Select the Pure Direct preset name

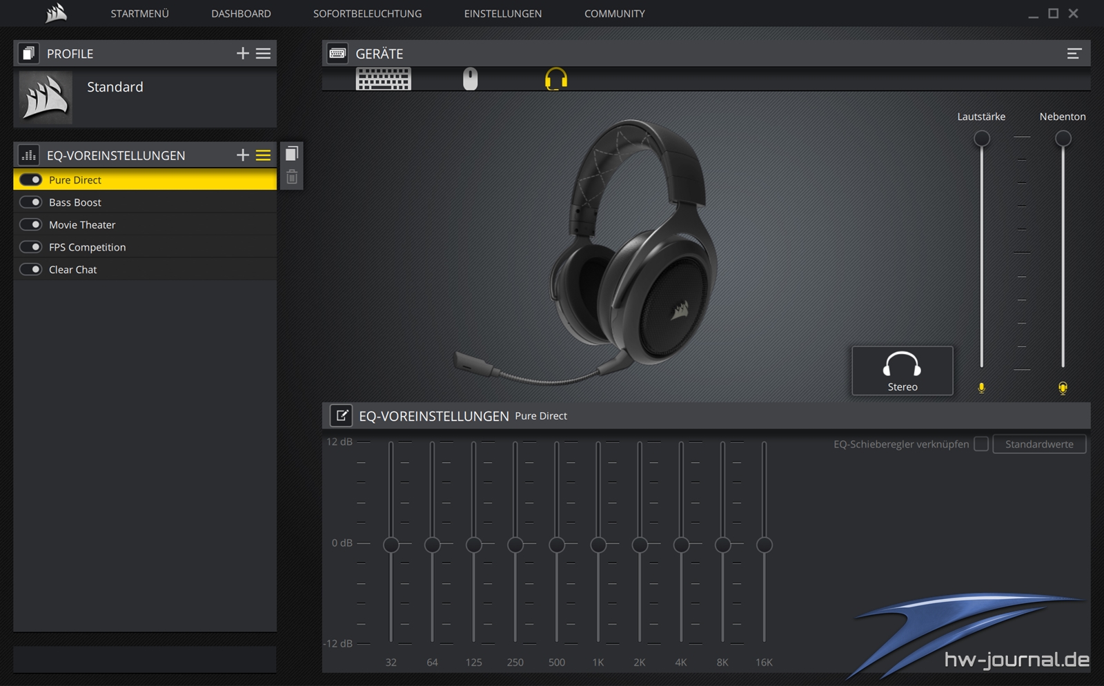pos(75,179)
